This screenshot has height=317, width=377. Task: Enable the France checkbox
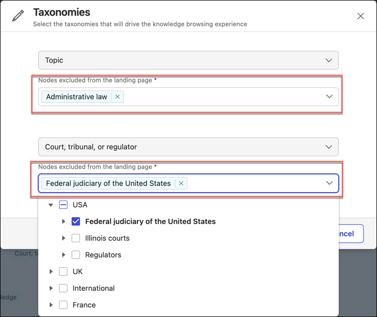pos(64,305)
